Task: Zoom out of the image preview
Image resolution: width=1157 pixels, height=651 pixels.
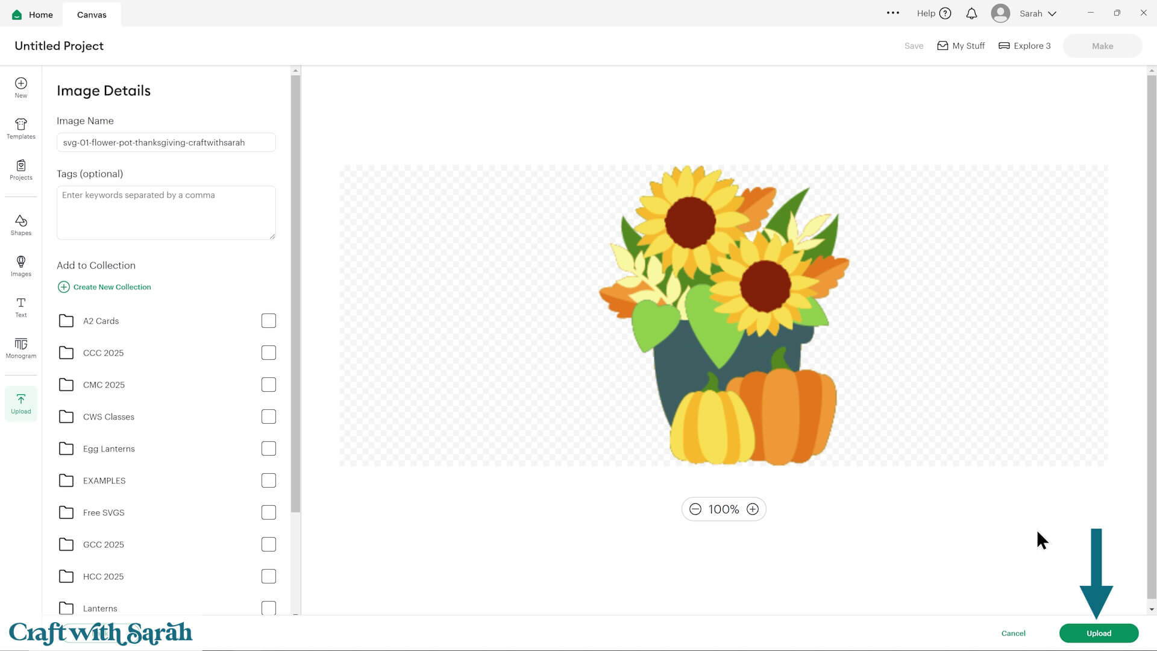Action: pos(695,509)
